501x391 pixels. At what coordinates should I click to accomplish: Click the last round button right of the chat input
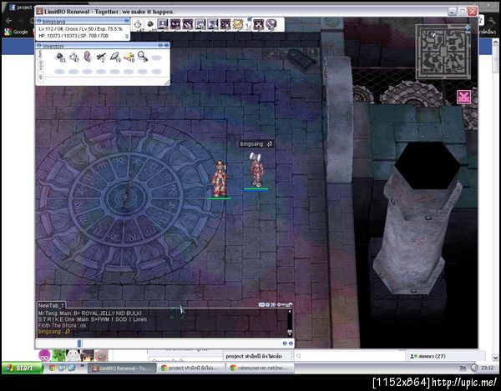pyautogui.click(x=291, y=343)
